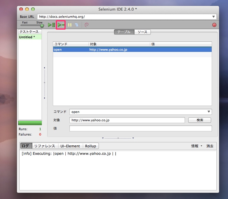
Task: Play the entire test suite
Action: click(x=51, y=25)
